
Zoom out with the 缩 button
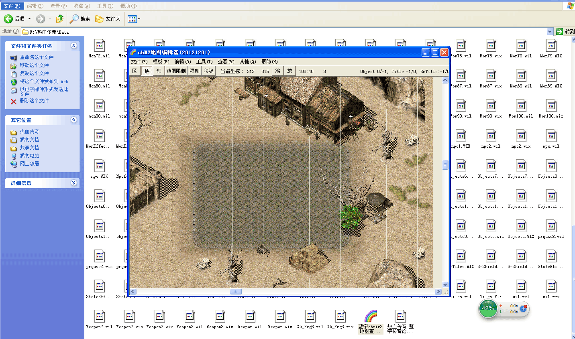(x=278, y=71)
